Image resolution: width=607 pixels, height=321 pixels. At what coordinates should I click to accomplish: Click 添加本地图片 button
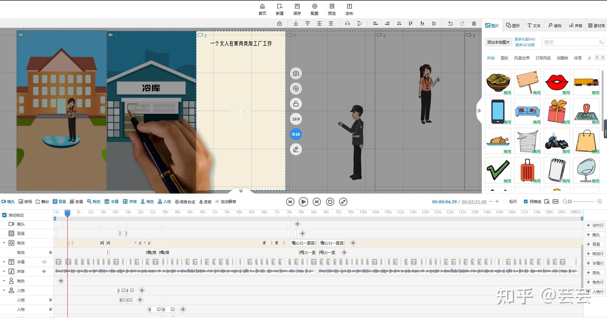coord(498,42)
